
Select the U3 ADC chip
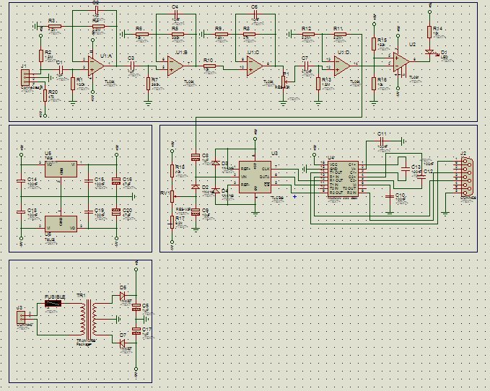coord(255,177)
